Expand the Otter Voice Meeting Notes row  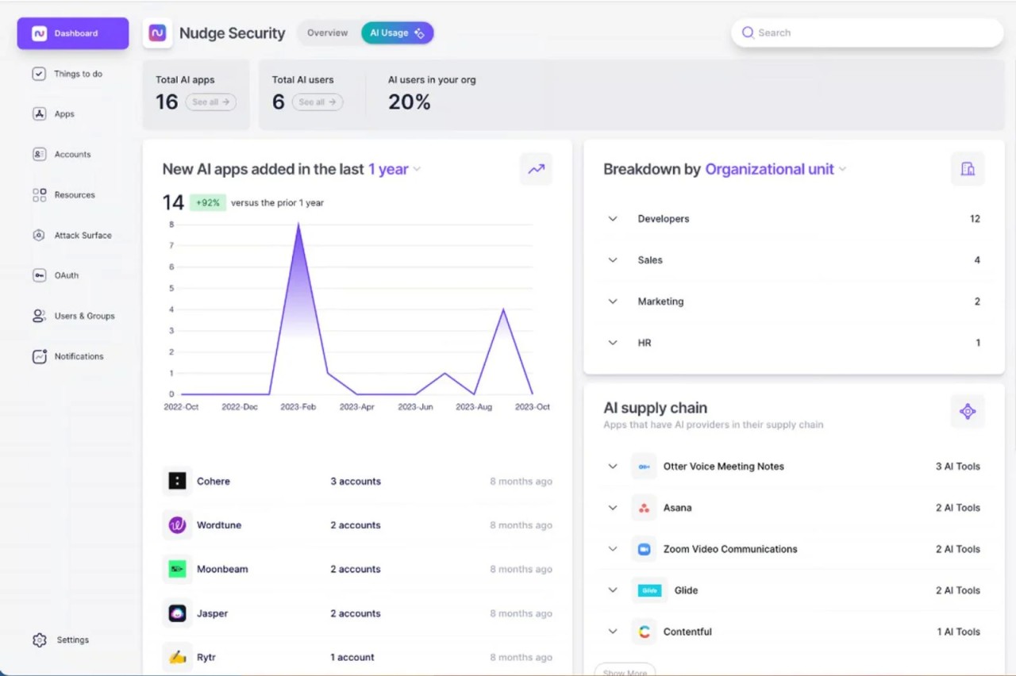pyautogui.click(x=613, y=467)
